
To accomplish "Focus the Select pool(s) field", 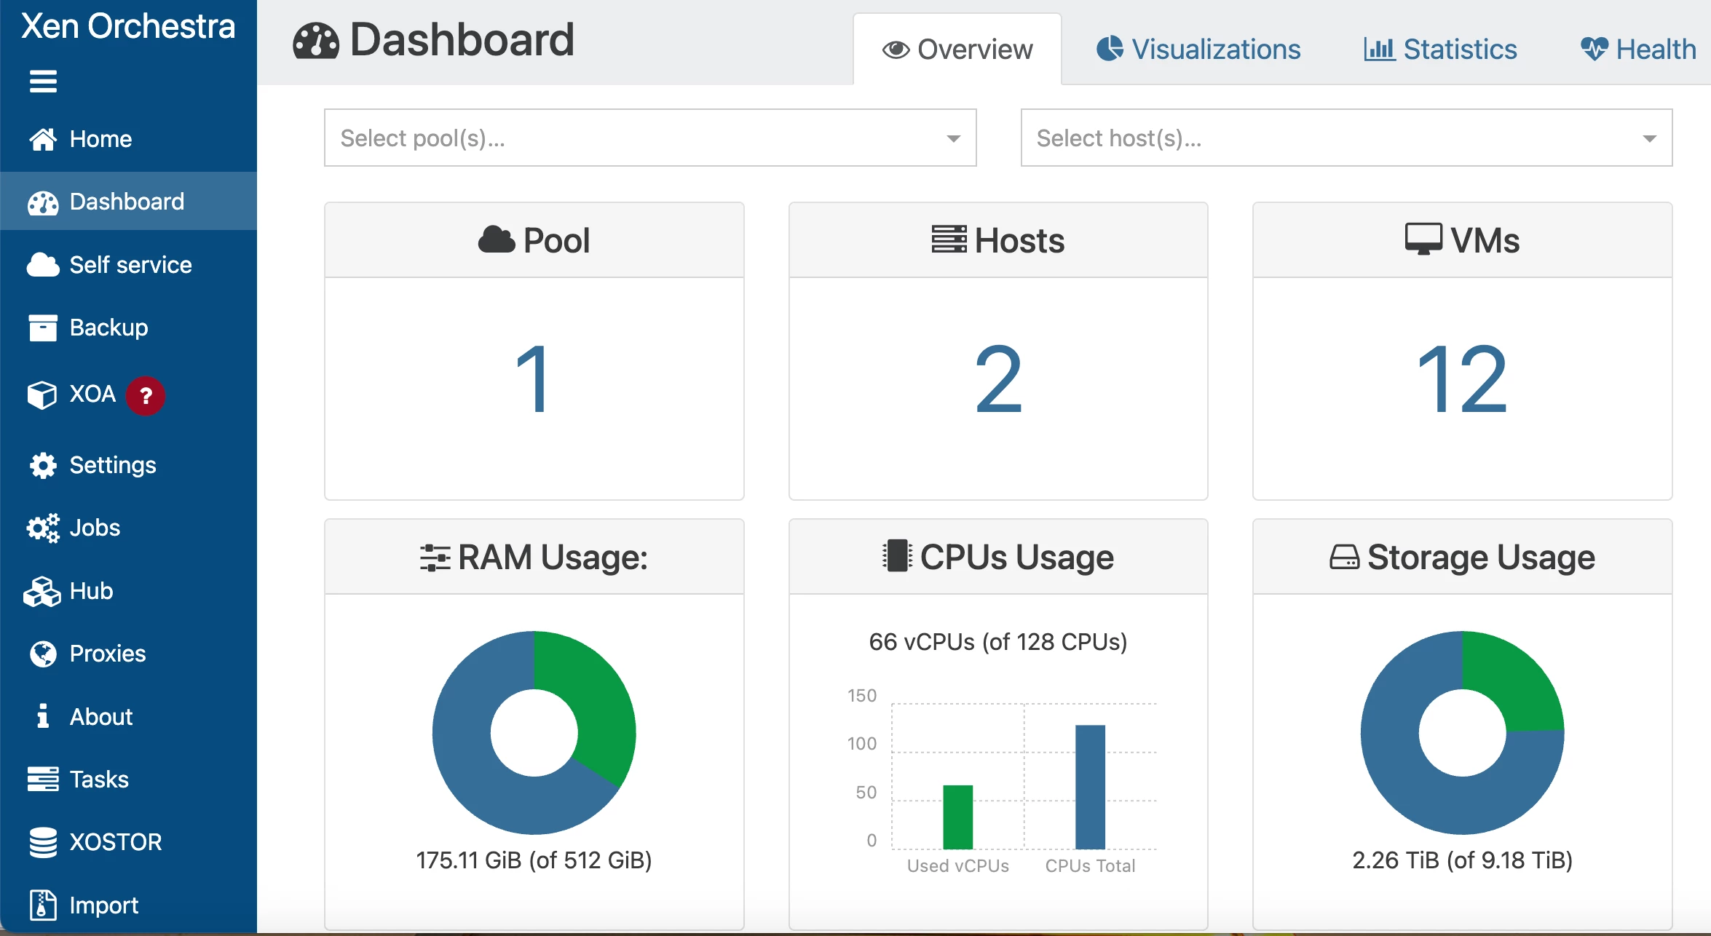I will 650,138.
